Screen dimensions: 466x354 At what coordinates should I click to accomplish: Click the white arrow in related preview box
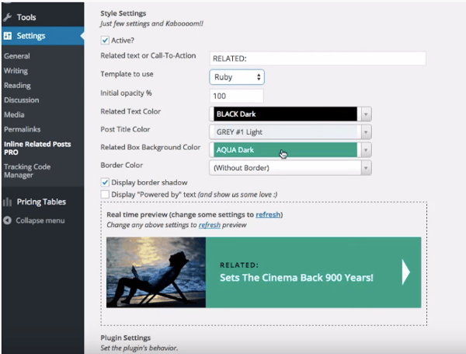click(x=405, y=272)
